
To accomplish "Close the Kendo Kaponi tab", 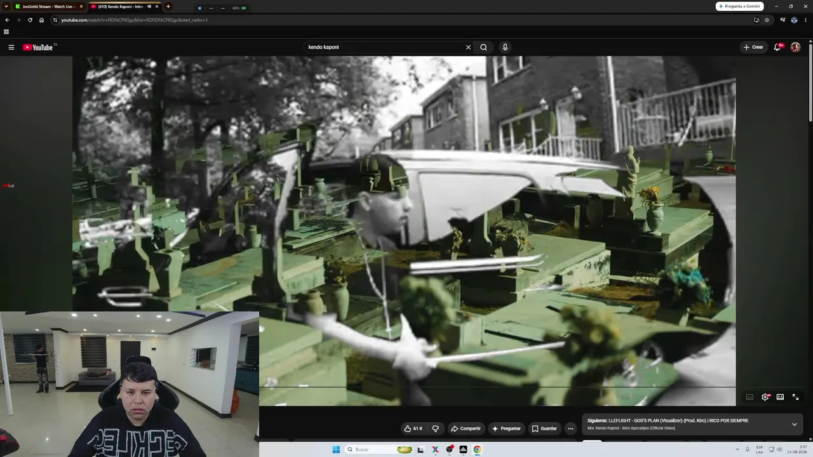I will click(x=157, y=6).
